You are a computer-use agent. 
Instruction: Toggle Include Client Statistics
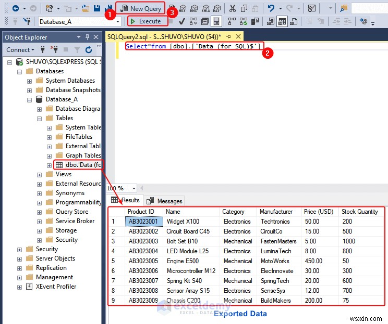(x=255, y=21)
